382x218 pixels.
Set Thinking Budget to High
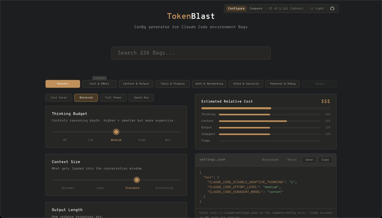click(x=142, y=140)
